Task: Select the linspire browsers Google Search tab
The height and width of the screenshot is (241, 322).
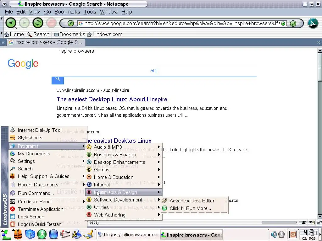Action: point(46,42)
